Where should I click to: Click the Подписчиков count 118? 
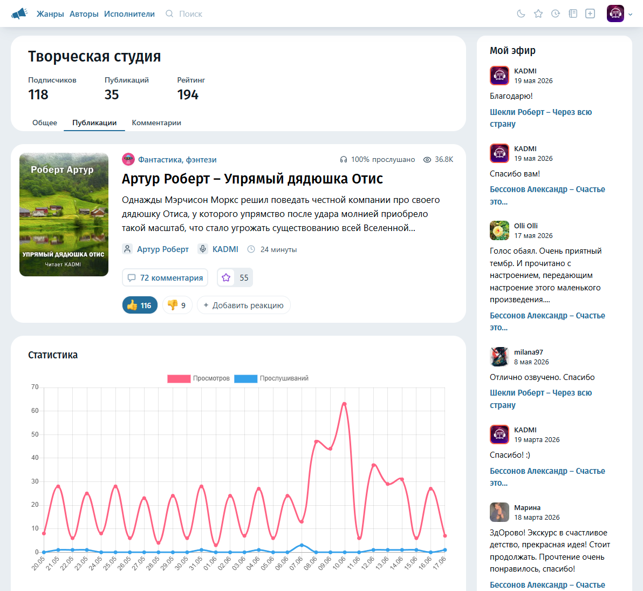click(38, 95)
